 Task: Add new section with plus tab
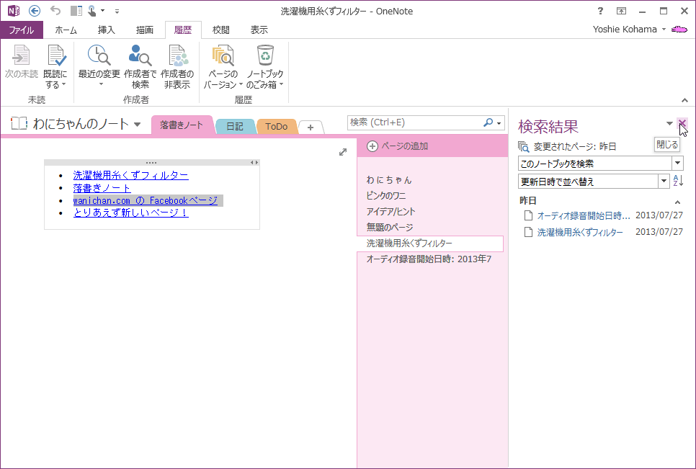pos(311,128)
